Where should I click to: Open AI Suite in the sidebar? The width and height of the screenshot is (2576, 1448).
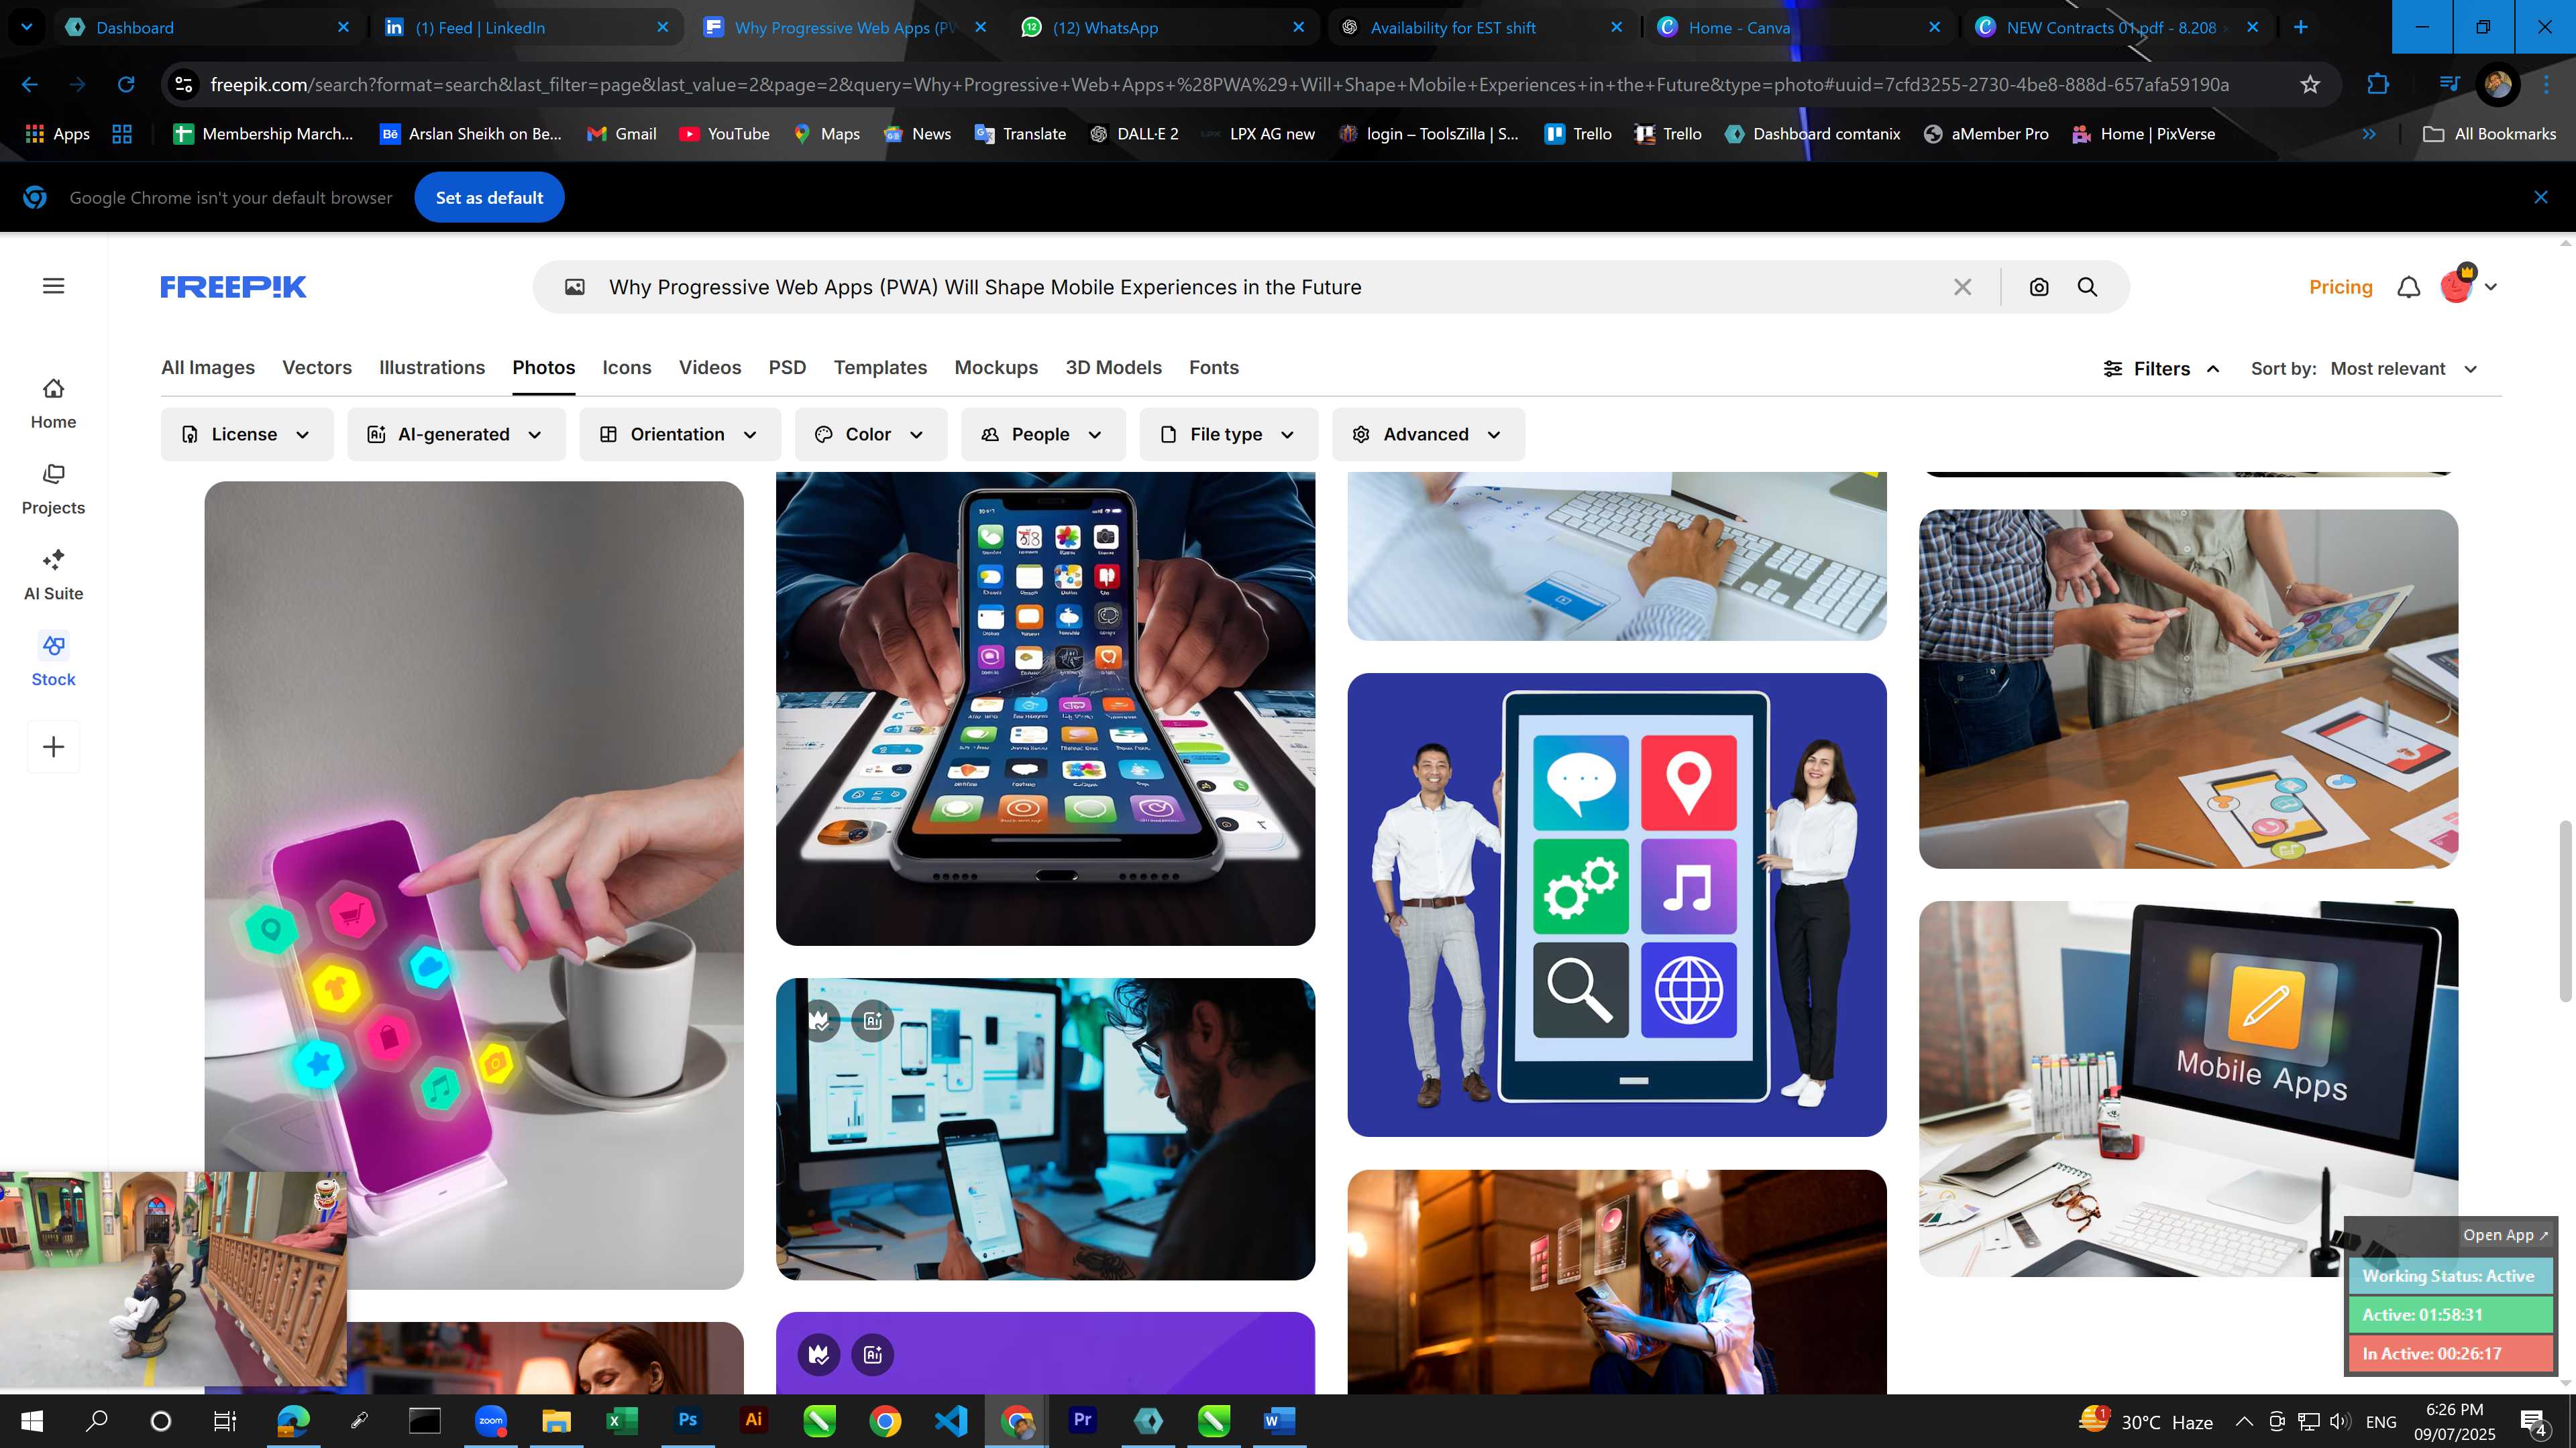tap(53, 576)
